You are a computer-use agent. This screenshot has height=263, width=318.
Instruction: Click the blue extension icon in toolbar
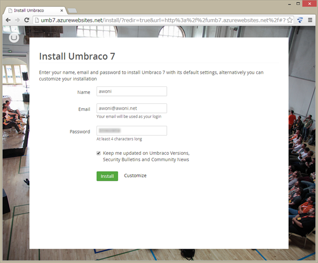click(x=300, y=20)
